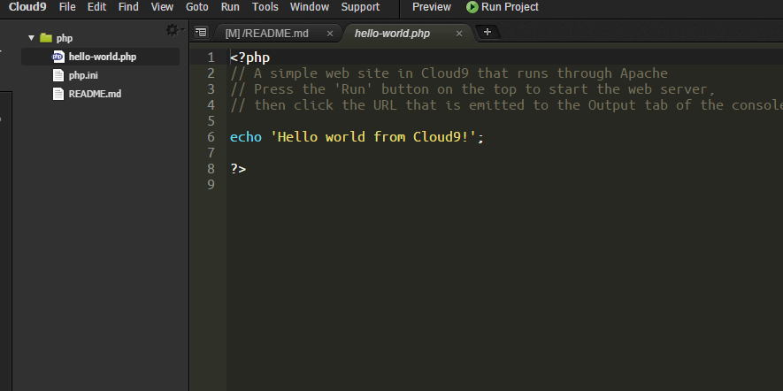This screenshot has width=783, height=391.
Task: Click the Cloud9 logo menu
Action: (x=27, y=7)
